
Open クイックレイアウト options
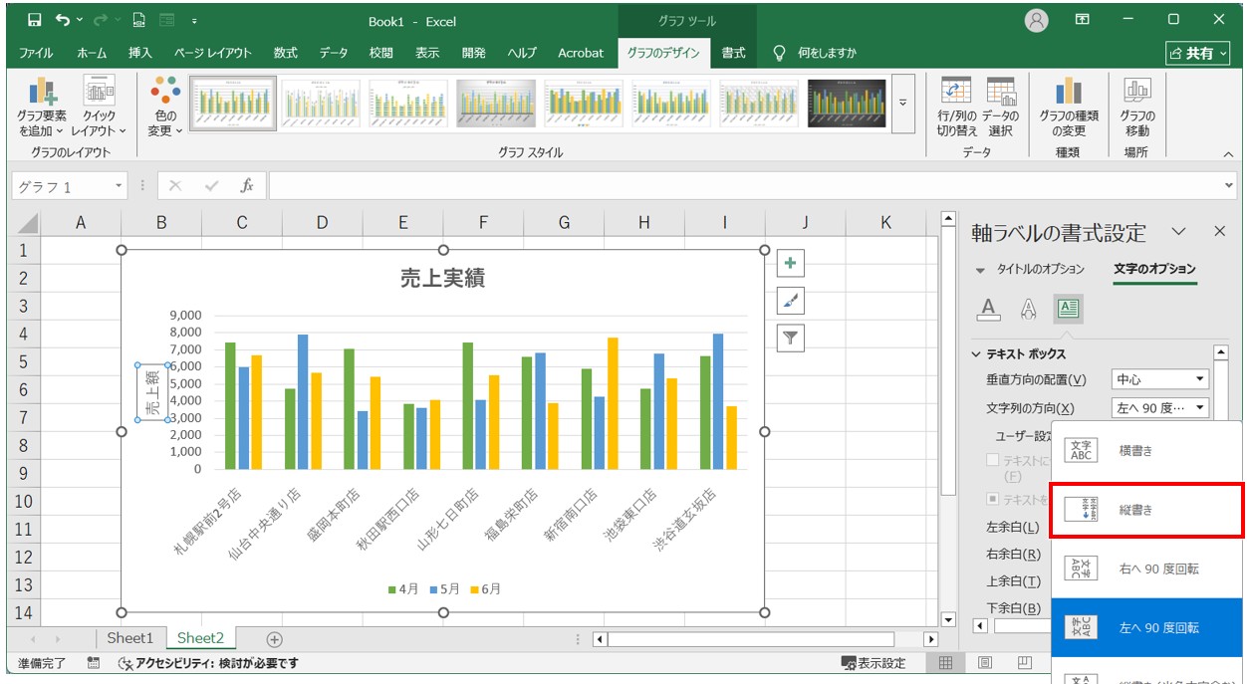coord(99,108)
